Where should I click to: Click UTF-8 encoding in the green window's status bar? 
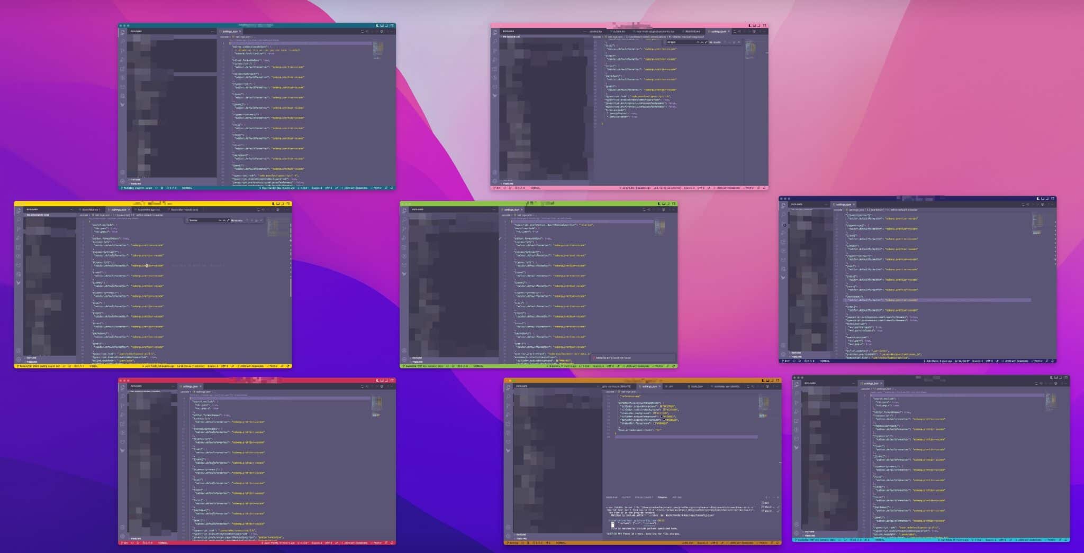[610, 365]
